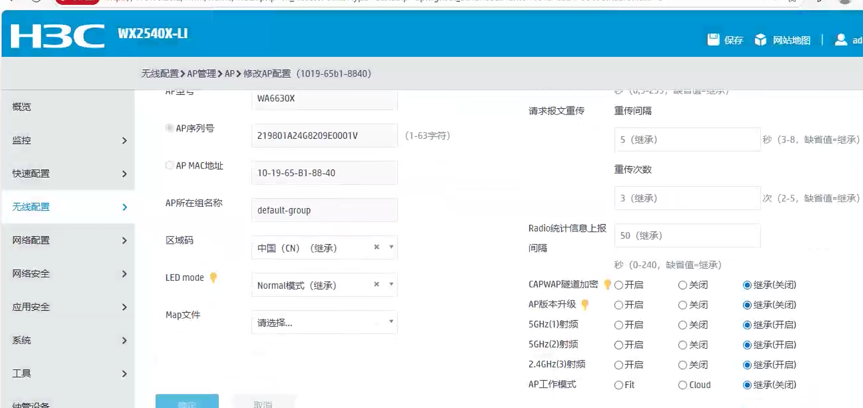Clear the LED mode Normal selection X
The height and width of the screenshot is (408, 863).
(376, 284)
